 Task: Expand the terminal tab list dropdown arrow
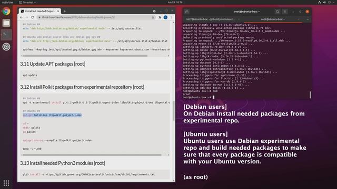pyautogui.click(x=308, y=19)
